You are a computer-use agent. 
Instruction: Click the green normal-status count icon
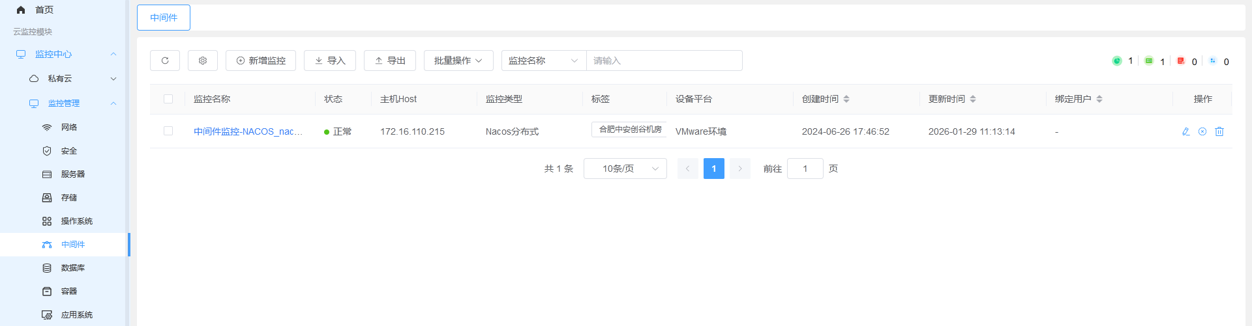pos(1149,61)
